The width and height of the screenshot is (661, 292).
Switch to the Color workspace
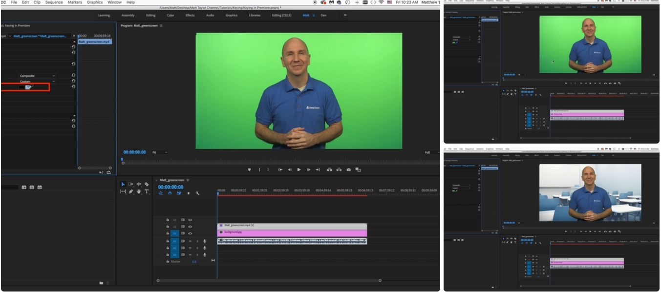[171, 16]
